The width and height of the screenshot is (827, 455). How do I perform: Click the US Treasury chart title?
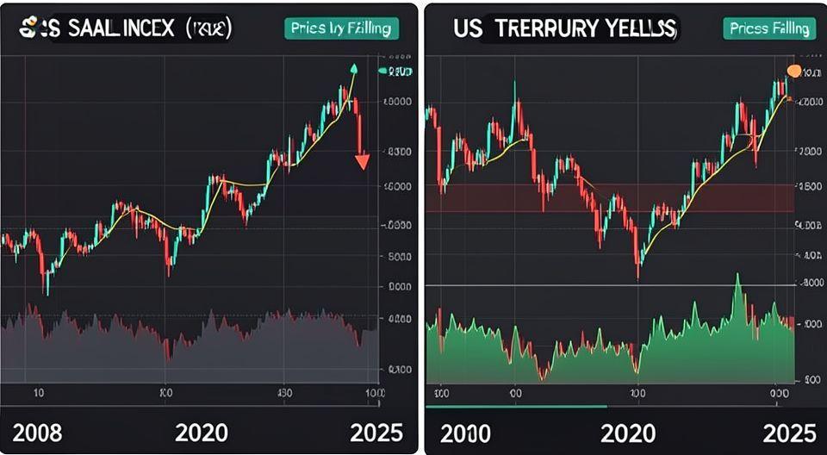(x=564, y=29)
